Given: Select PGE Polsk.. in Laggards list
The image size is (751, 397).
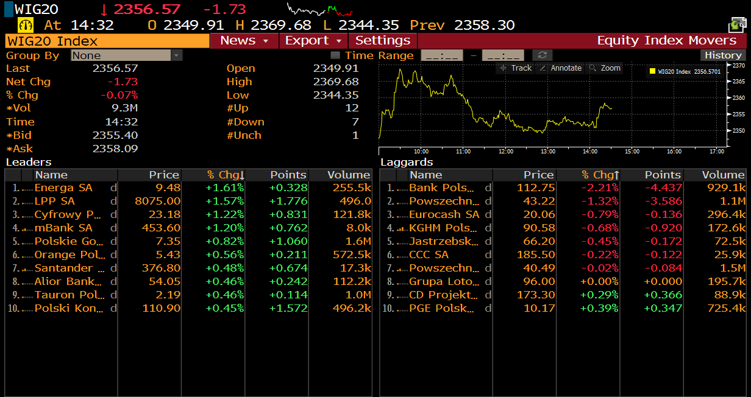Looking at the screenshot, I should coord(442,309).
